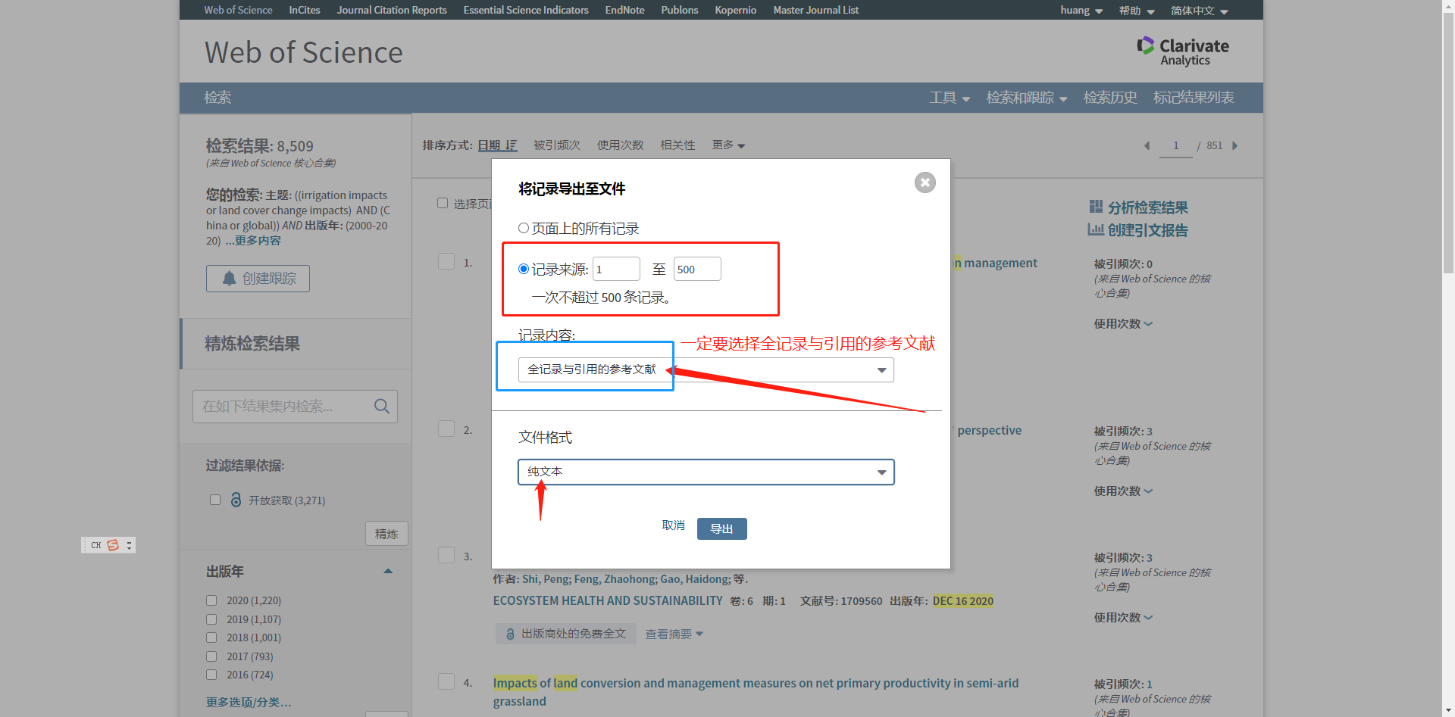Open the 简体中文 language menu

click(x=1200, y=11)
